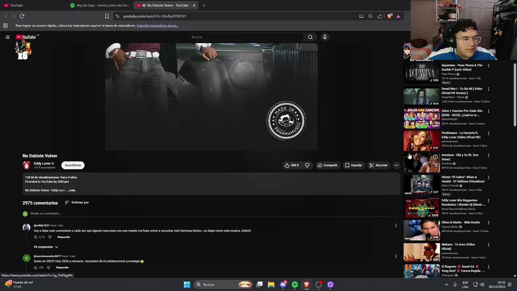Viewport: 517px width, 291px height.
Task: Open Brave Rewards triangle icon
Action: point(398,16)
